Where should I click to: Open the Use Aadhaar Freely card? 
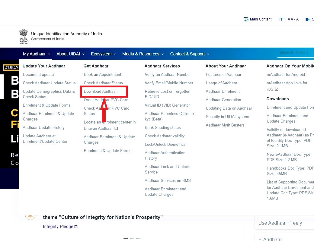coord(284,223)
